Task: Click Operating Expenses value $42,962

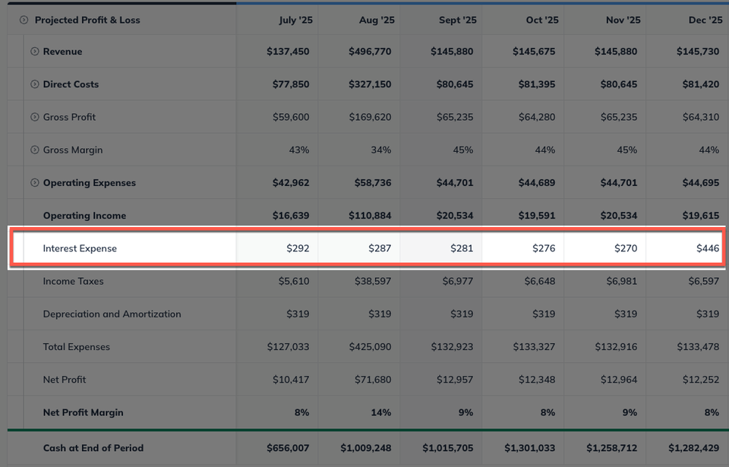Action: pos(291,183)
